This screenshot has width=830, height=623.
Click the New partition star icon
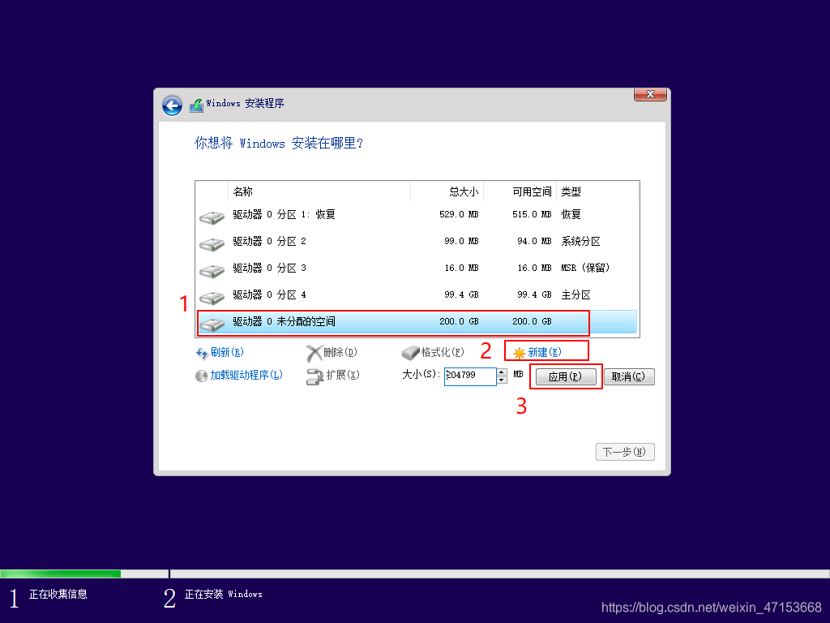pos(517,352)
